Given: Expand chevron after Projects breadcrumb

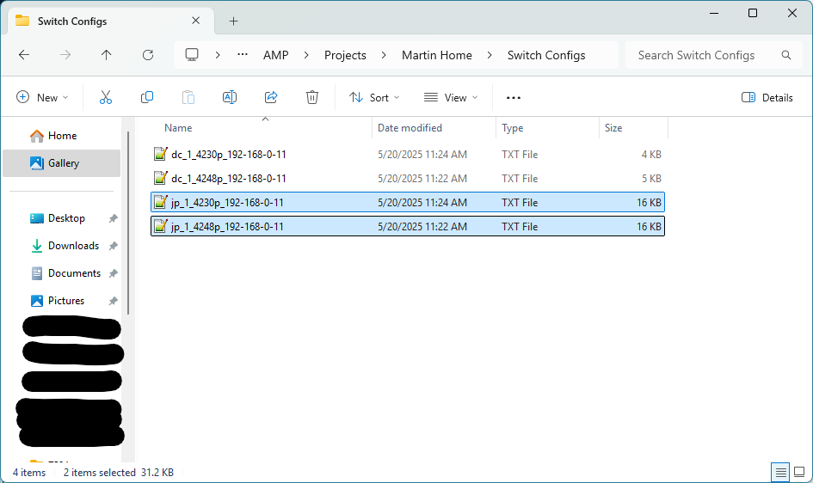Looking at the screenshot, I should click(384, 55).
